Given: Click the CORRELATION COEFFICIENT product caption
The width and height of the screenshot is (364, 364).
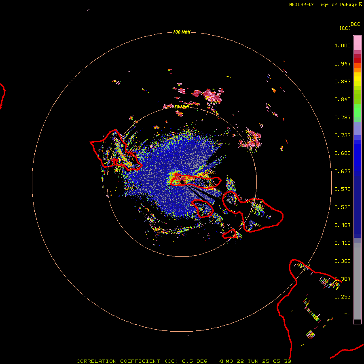Looking at the screenshot, I should click(x=127, y=361).
